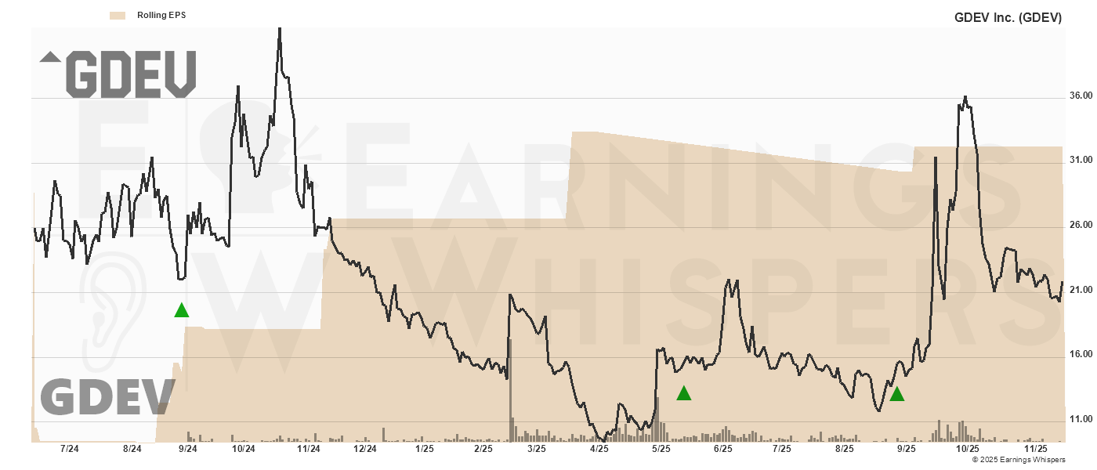This screenshot has height=470, width=1097.
Task: Click the 11/24 date axis label
Action: point(309,449)
